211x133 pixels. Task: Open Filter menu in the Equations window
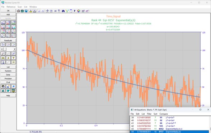coord(149,114)
